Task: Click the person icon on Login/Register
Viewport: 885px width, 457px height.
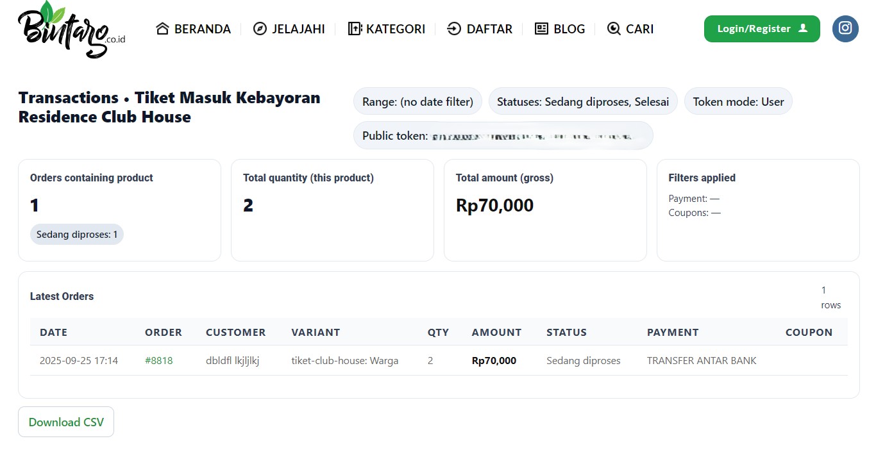Action: (804, 28)
